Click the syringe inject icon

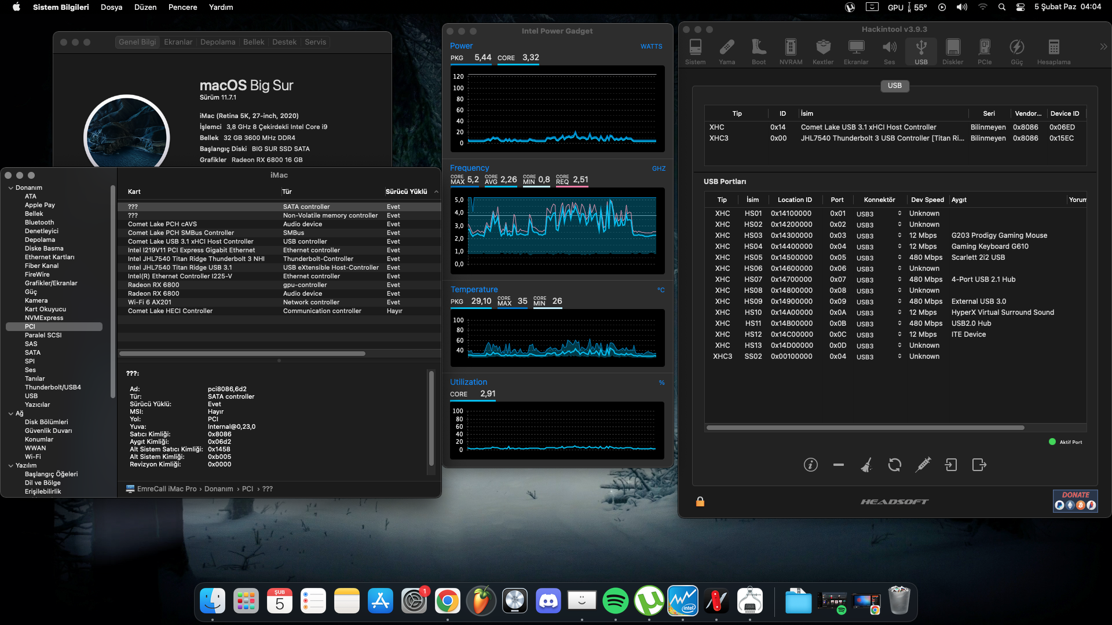pos(923,465)
